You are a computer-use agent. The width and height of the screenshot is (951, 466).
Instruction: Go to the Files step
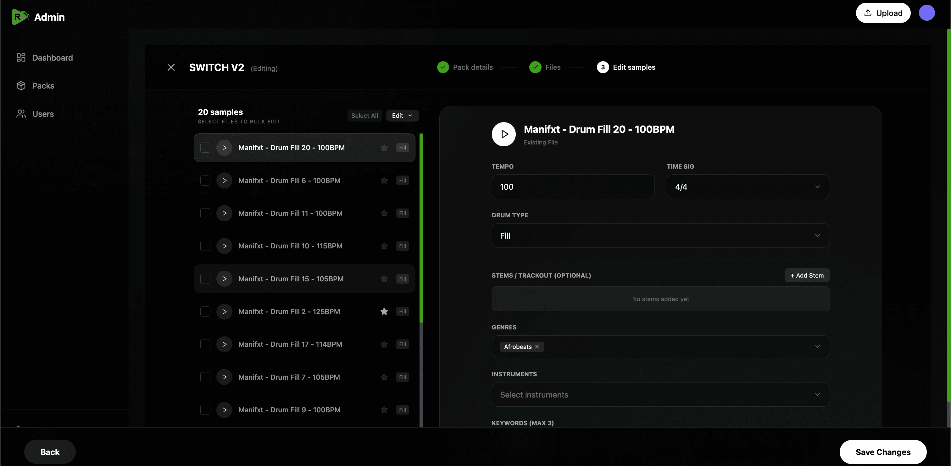[x=545, y=67]
